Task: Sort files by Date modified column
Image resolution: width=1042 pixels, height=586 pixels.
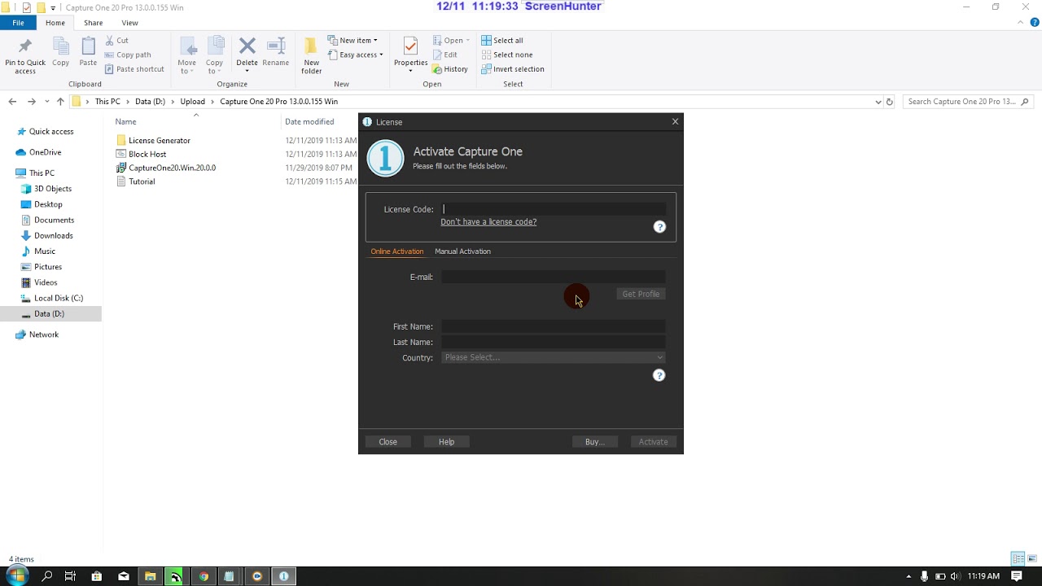Action: [x=309, y=121]
